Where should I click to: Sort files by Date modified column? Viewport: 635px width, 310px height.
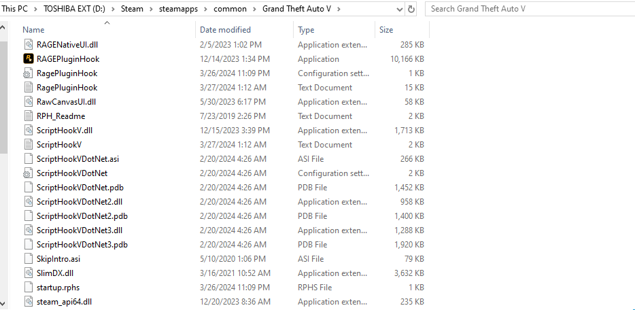point(225,30)
